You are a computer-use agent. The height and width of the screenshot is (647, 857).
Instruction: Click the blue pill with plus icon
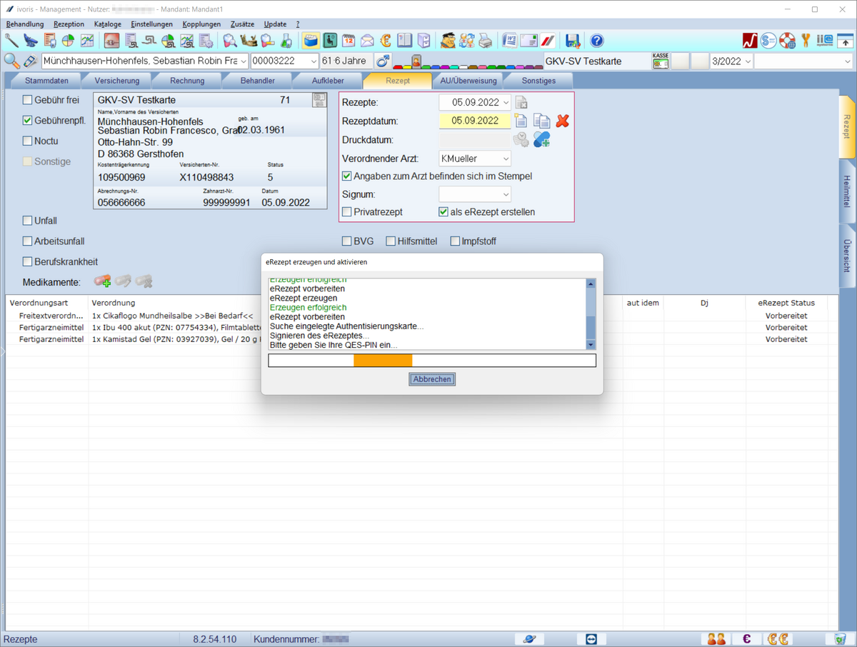541,139
